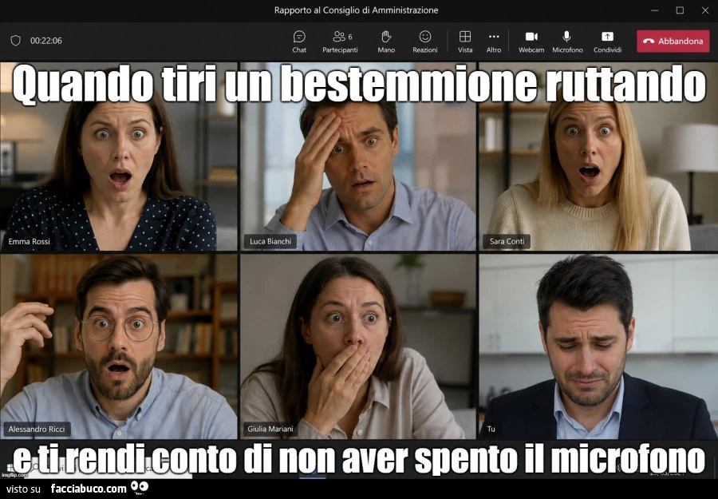Select Sara Conti's video tile
The height and width of the screenshot is (499, 718).
[598, 156]
